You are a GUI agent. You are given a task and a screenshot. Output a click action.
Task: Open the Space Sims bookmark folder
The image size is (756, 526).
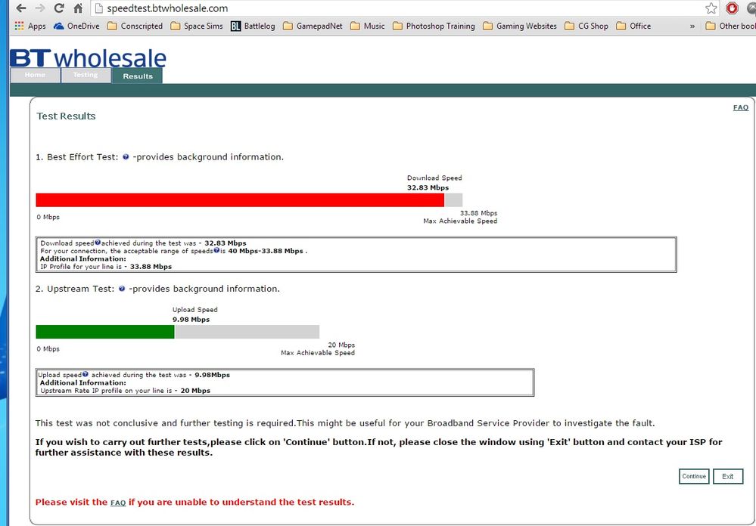coord(196,26)
